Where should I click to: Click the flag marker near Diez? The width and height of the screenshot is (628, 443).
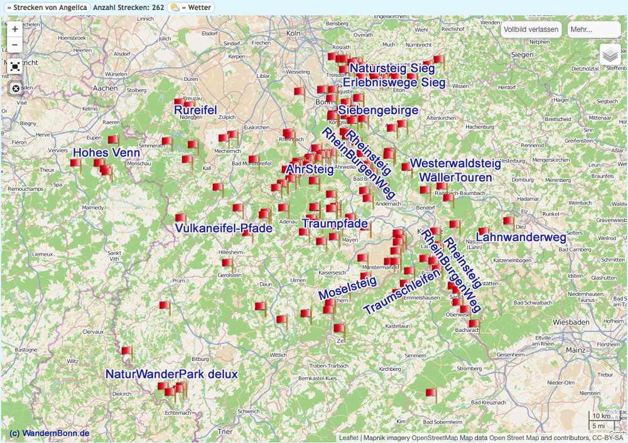(x=507, y=221)
